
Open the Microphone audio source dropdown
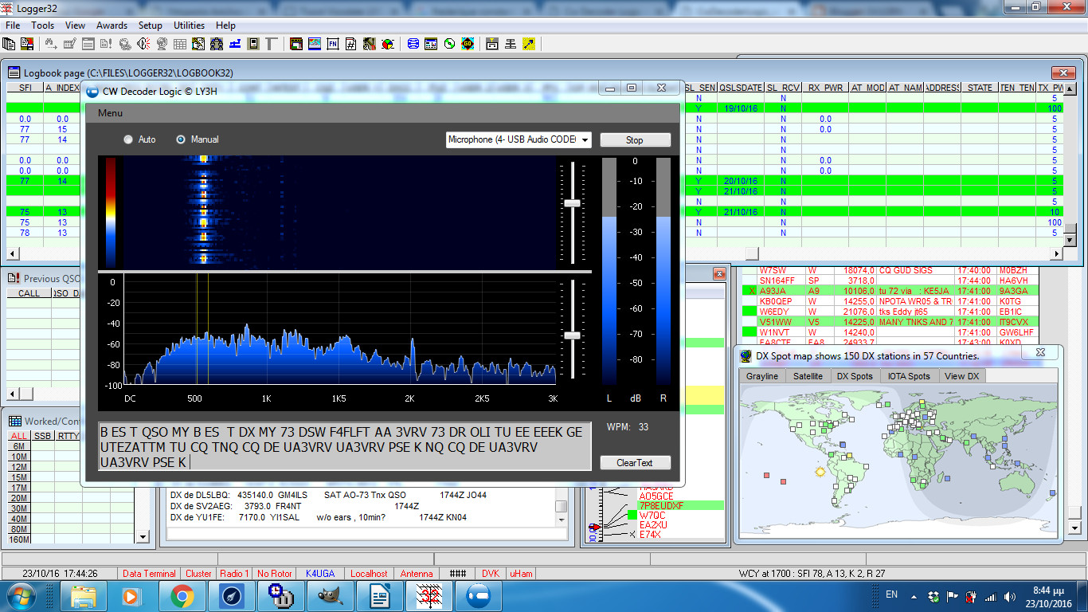coord(584,139)
